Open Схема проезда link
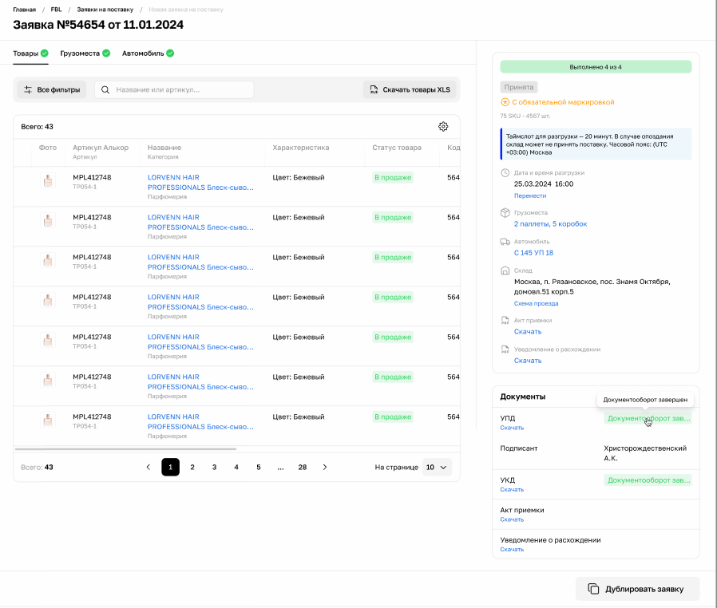This screenshot has height=608, width=717. (536, 303)
